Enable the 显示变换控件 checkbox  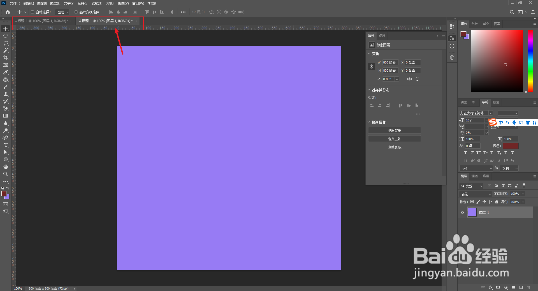76,12
